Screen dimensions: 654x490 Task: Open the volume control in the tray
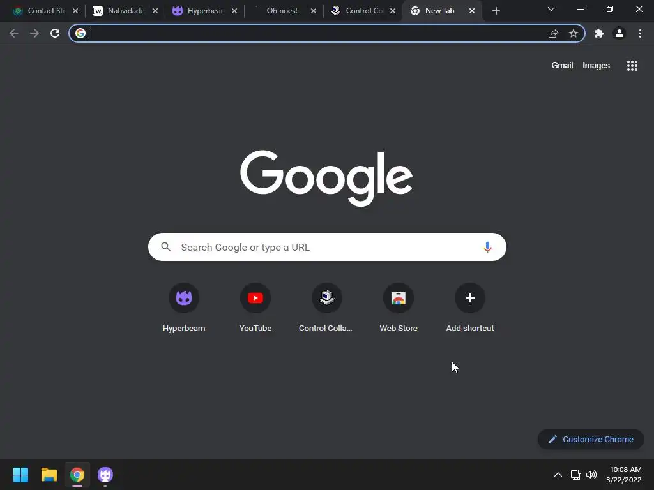[x=591, y=475]
